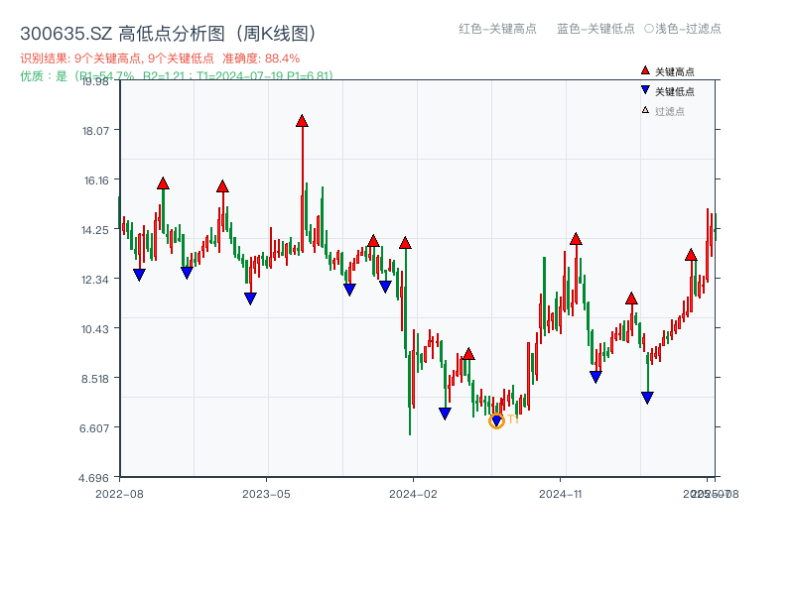Select the second blue key-low marker near 12.34

[x=187, y=274]
